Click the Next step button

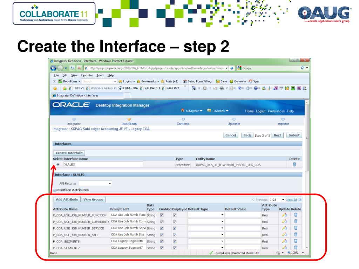[x=278, y=135]
